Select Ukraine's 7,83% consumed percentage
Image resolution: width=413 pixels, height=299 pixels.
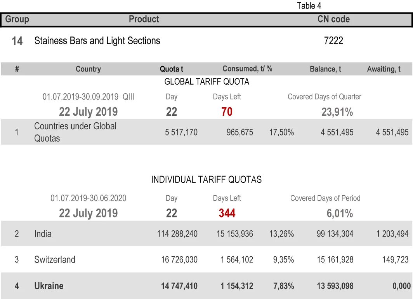pyautogui.click(x=283, y=286)
